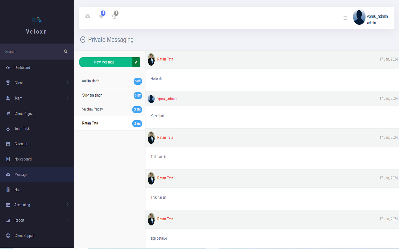Screen dimensions: 399x249
Task: Expand the Accounting menu
Action: (68, 205)
